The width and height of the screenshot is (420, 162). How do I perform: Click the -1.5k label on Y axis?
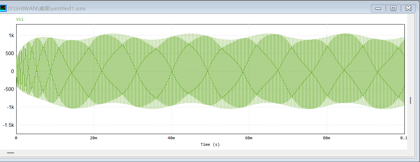pos(8,125)
